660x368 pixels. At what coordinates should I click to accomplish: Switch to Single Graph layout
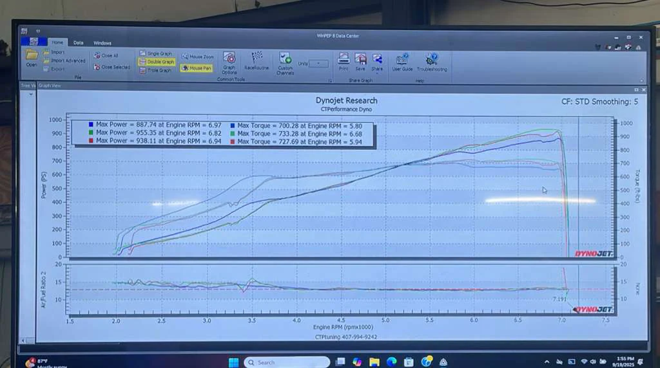[156, 53]
